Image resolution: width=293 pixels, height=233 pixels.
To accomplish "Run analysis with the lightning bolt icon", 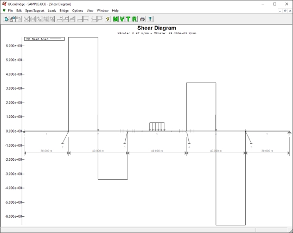I will (x=108, y=19).
